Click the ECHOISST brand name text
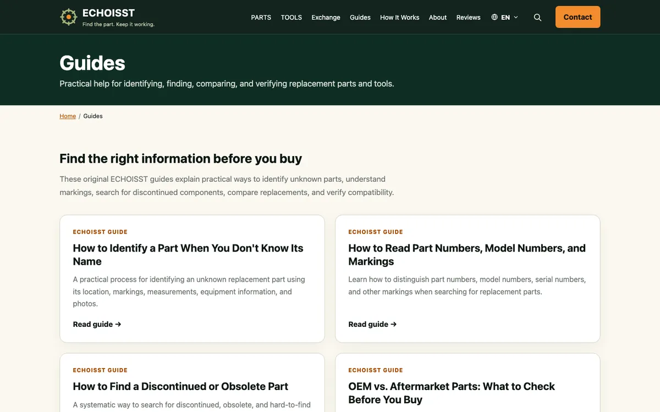 tap(108, 13)
